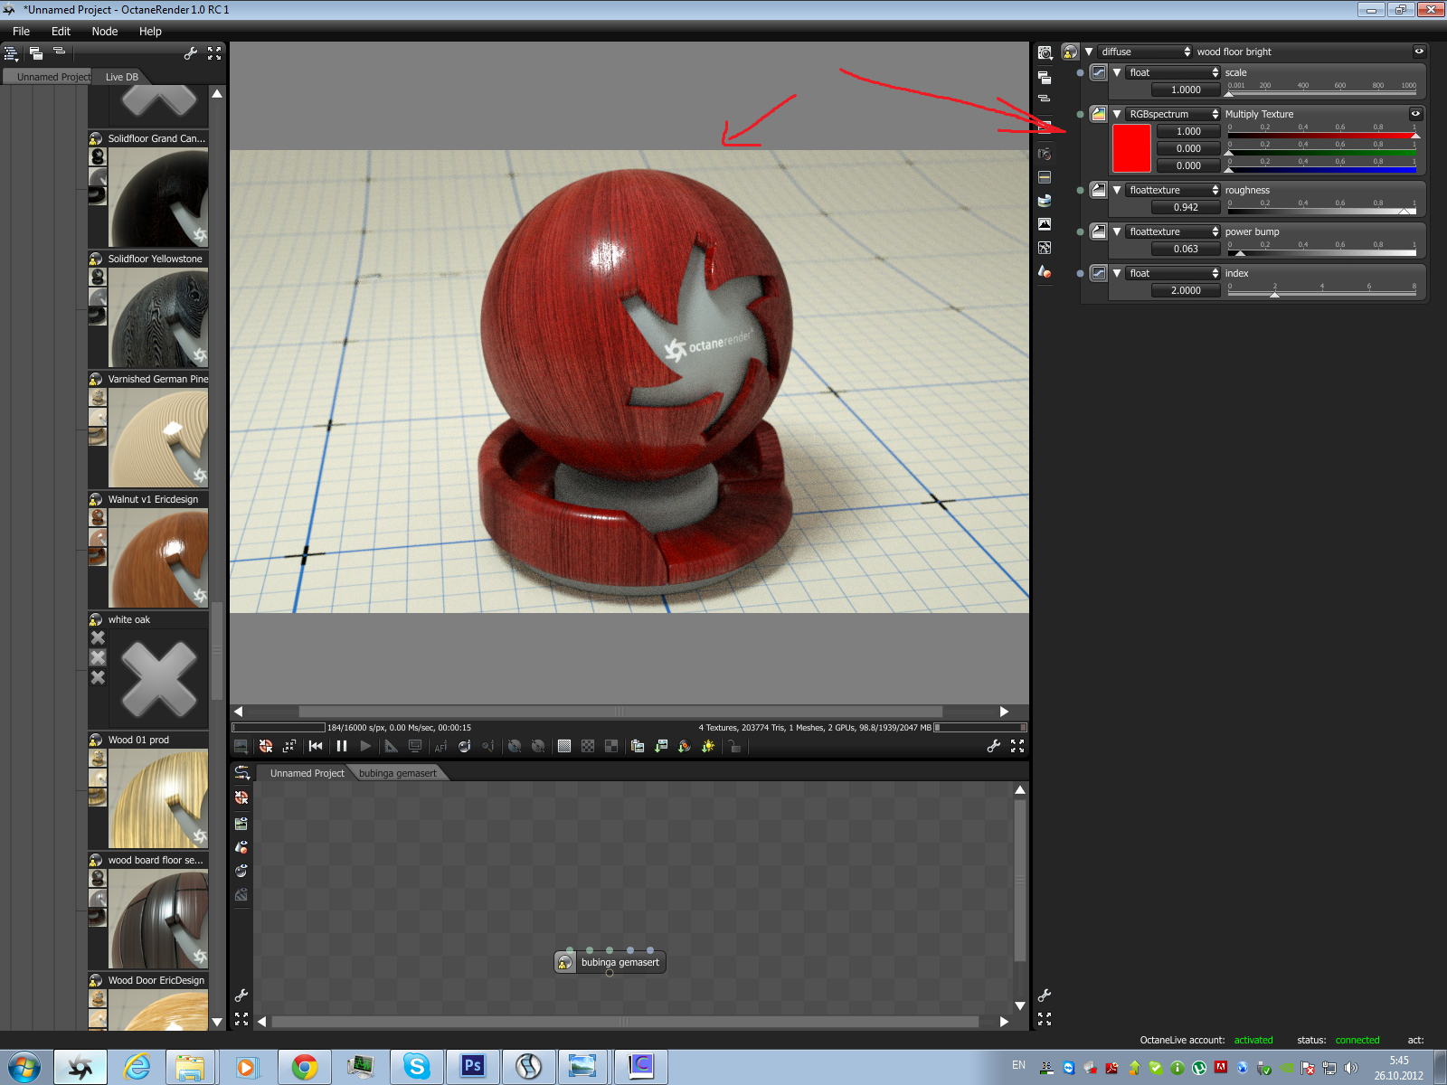
Task: Click the camera auto-focus AF icon
Action: point(440,746)
